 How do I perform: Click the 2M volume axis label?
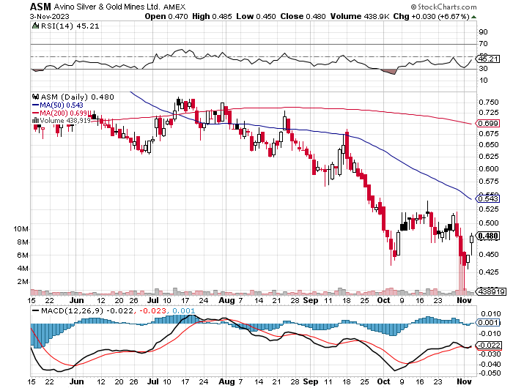tap(23, 281)
